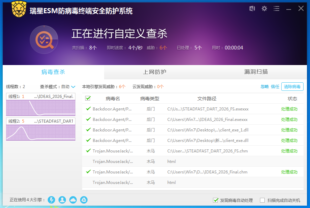Click the person-shaped engine icon
Viewport: 310px width, 208px height.
(62, 200)
